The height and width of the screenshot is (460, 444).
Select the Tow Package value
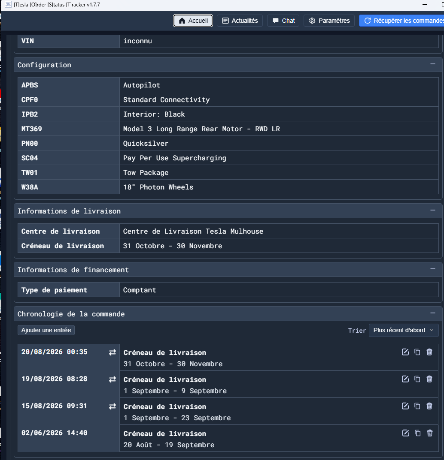click(x=146, y=172)
